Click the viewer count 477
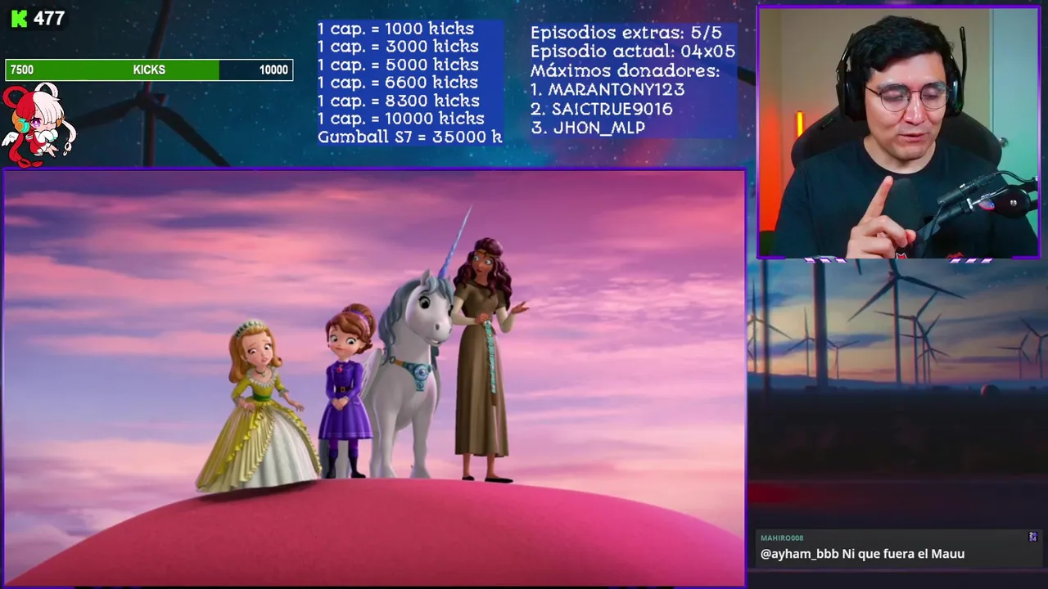The height and width of the screenshot is (589, 1048). click(x=49, y=19)
